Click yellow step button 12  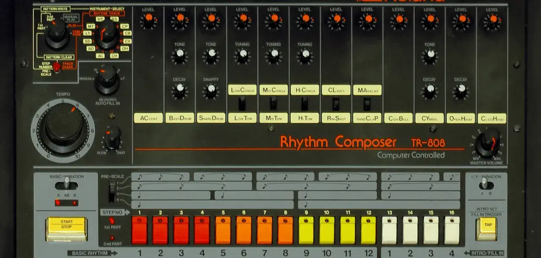click(x=369, y=231)
